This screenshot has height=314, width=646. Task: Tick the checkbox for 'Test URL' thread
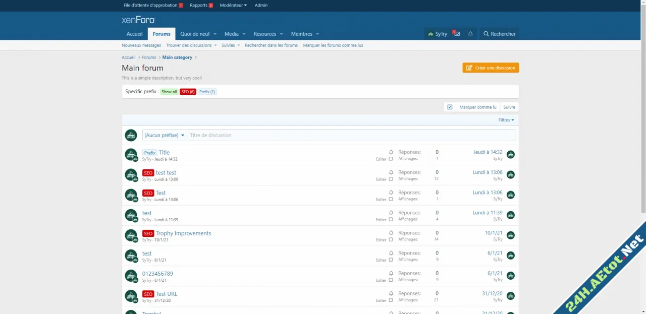coord(391,300)
